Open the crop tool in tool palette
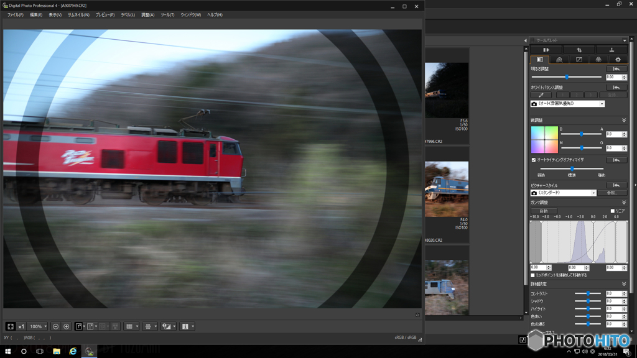Viewport: 637px width, 358px height. pos(579,50)
